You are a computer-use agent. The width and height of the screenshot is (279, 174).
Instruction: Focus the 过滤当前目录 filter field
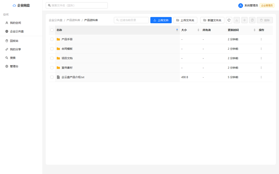tap(131, 20)
